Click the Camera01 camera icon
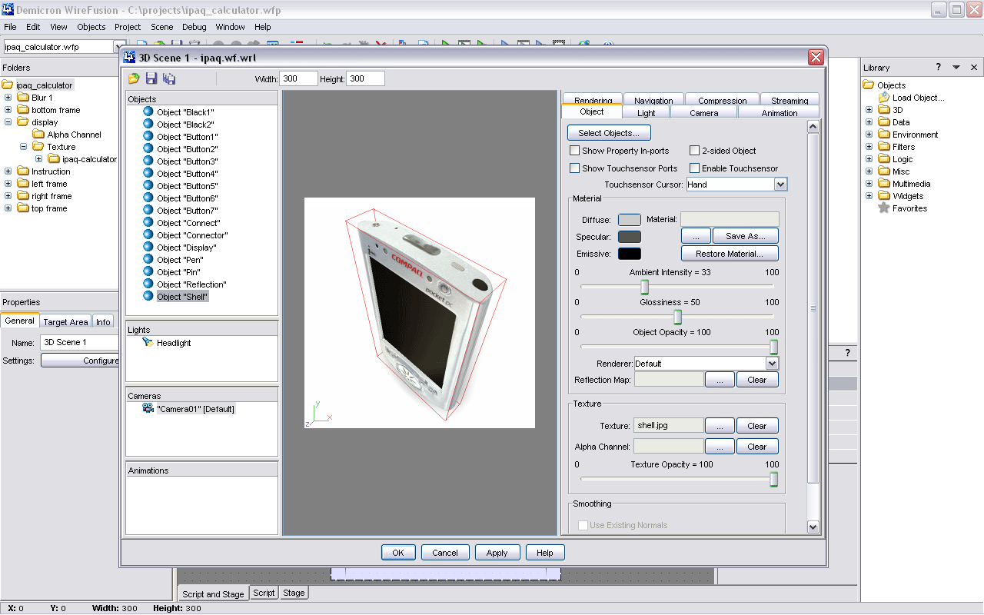The height and width of the screenshot is (615, 984). click(148, 409)
